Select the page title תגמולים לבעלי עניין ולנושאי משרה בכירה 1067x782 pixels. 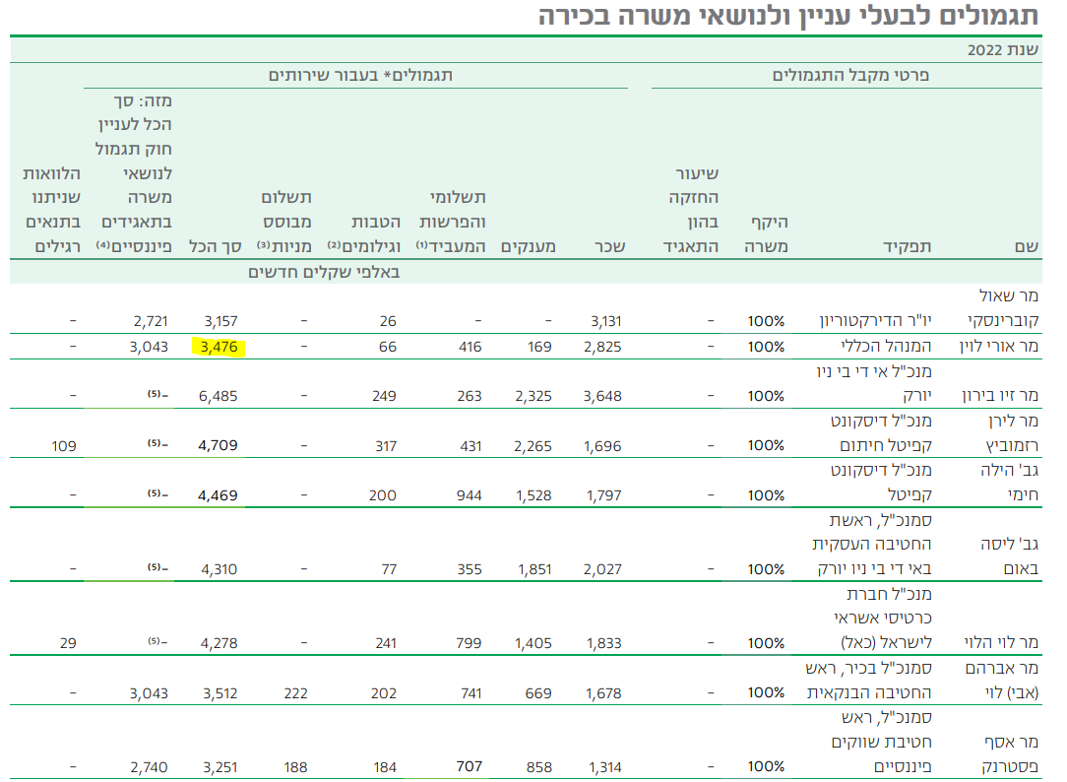tap(788, 15)
